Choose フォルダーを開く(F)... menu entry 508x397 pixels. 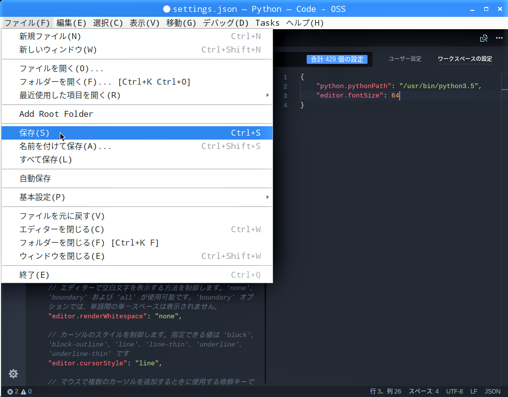point(137,82)
